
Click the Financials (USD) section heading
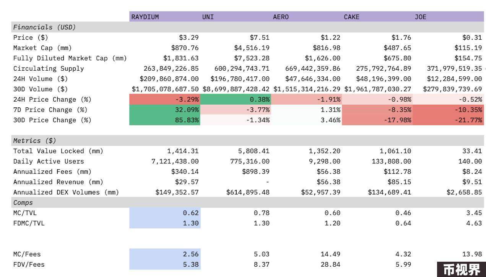coord(44,27)
